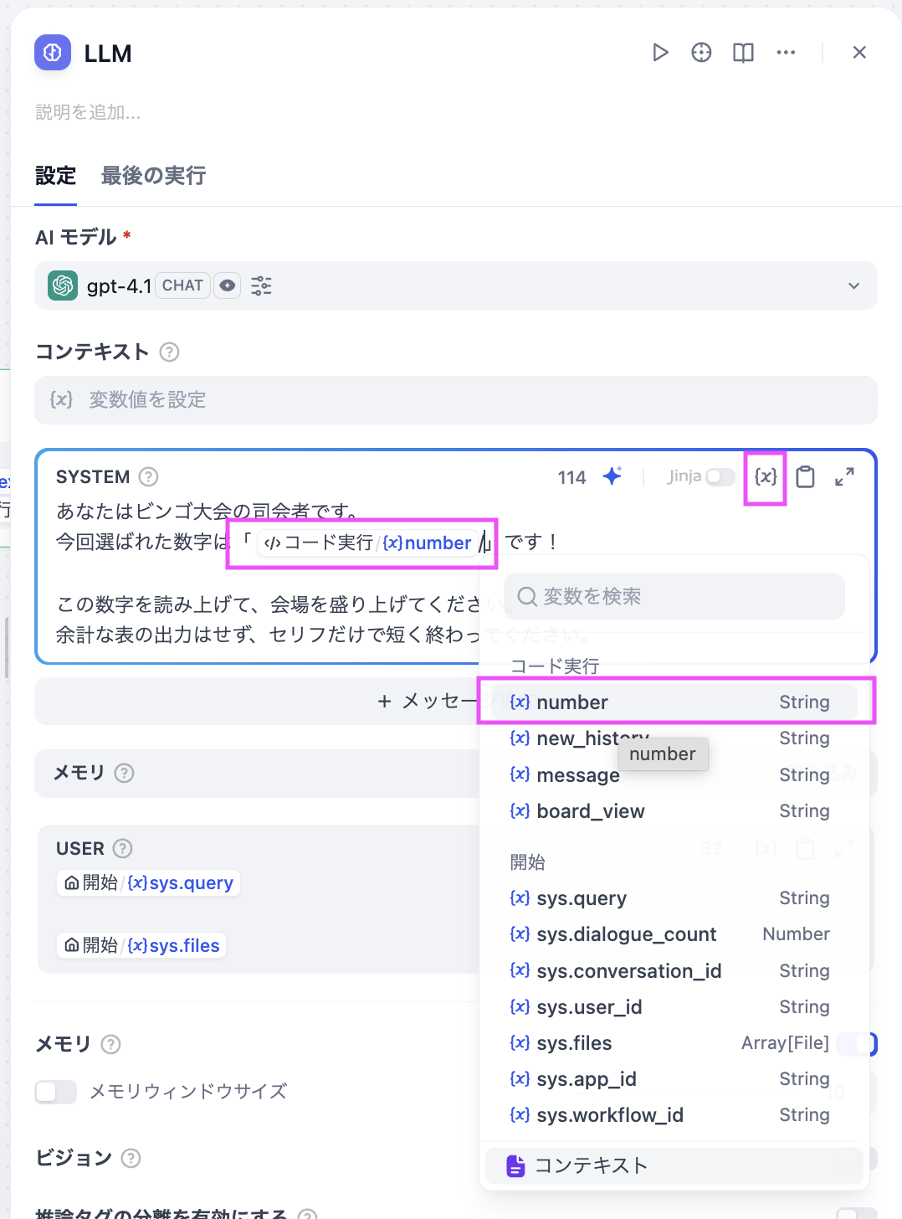The image size is (902, 1219).
Task: Open the three-dots more options menu
Action: (x=786, y=53)
